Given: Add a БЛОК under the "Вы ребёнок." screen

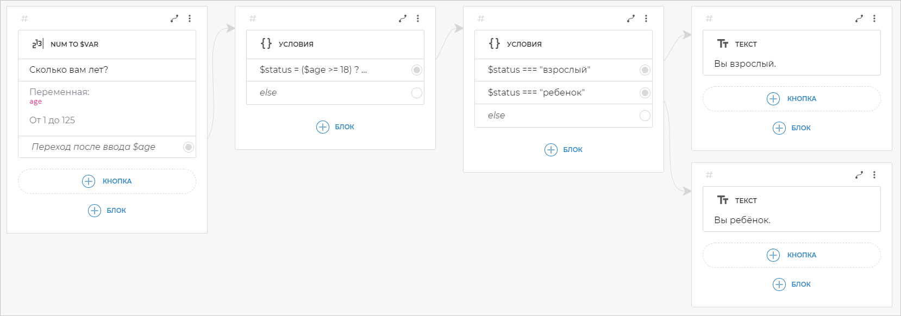Looking at the screenshot, I should click(791, 285).
